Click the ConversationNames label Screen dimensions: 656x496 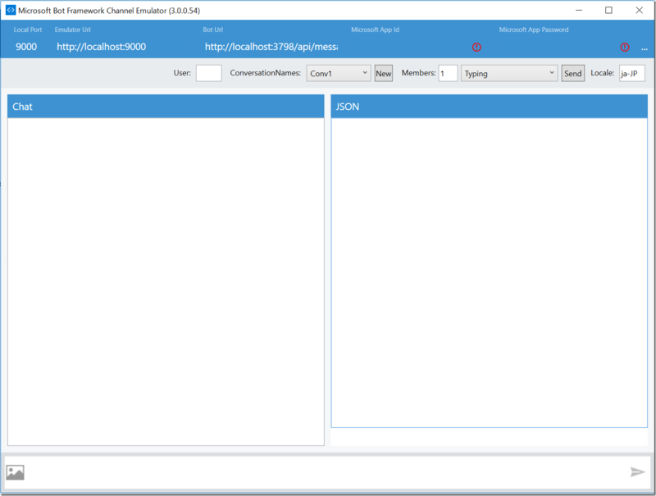(265, 73)
